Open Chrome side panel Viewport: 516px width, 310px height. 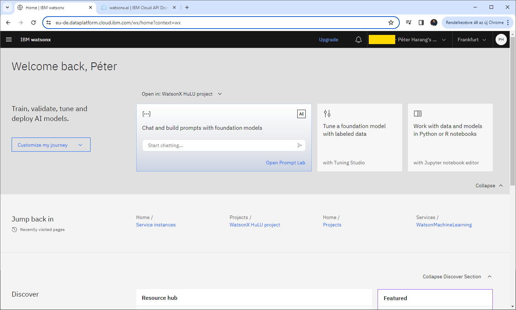[x=421, y=23]
